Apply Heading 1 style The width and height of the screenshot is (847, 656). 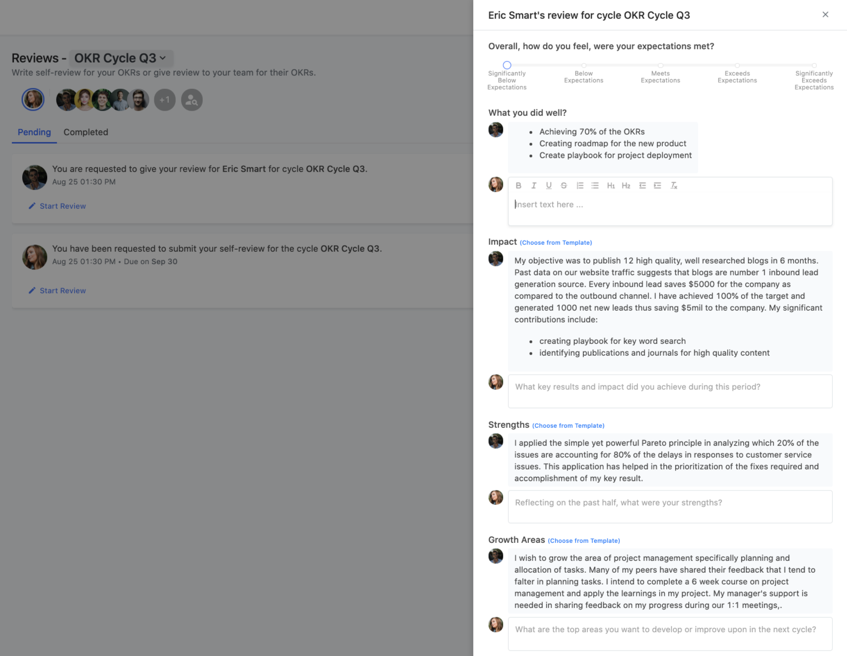611,186
